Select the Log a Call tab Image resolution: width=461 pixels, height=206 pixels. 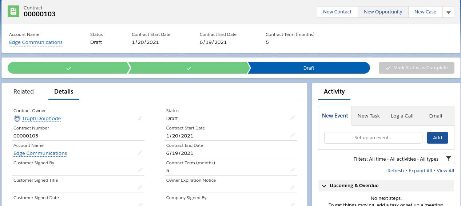click(402, 116)
